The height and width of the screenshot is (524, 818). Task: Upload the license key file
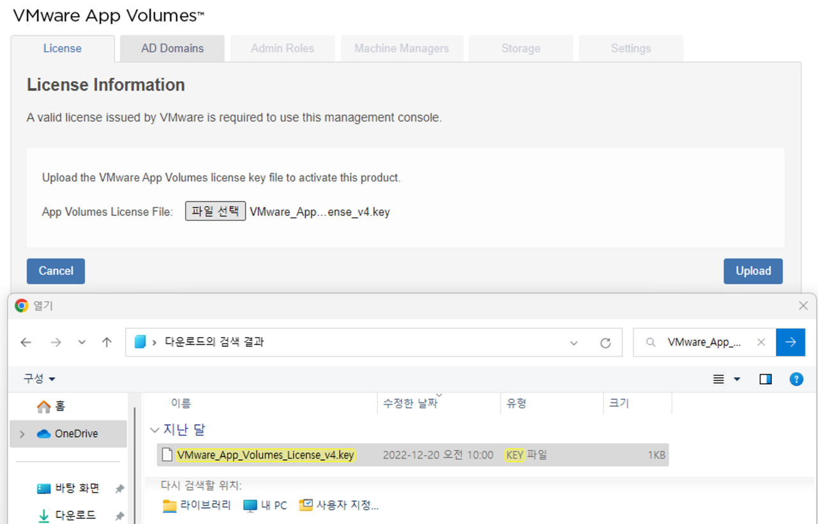(753, 271)
